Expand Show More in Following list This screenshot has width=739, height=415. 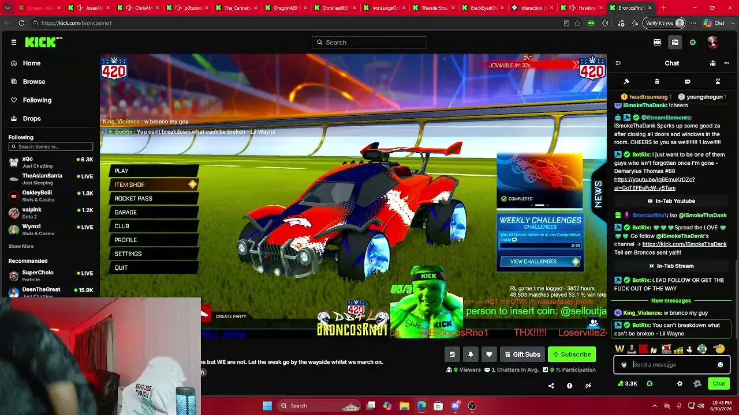pos(21,246)
